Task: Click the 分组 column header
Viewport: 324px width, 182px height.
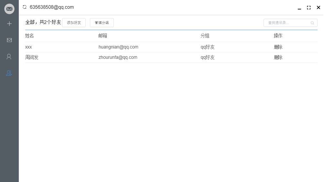Action: click(205, 36)
